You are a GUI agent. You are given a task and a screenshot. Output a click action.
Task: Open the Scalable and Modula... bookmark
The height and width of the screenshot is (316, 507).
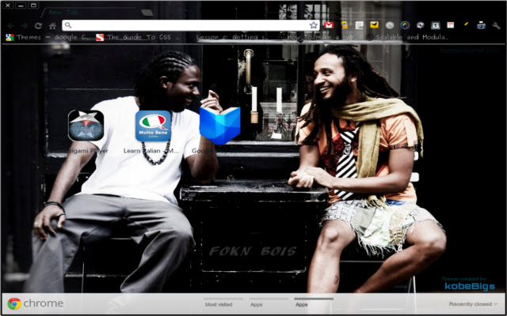(x=408, y=37)
